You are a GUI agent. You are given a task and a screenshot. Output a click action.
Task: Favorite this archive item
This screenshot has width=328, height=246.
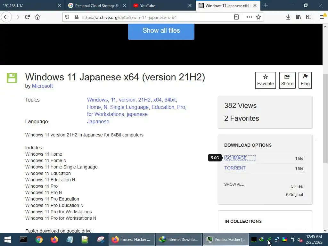coord(266,80)
